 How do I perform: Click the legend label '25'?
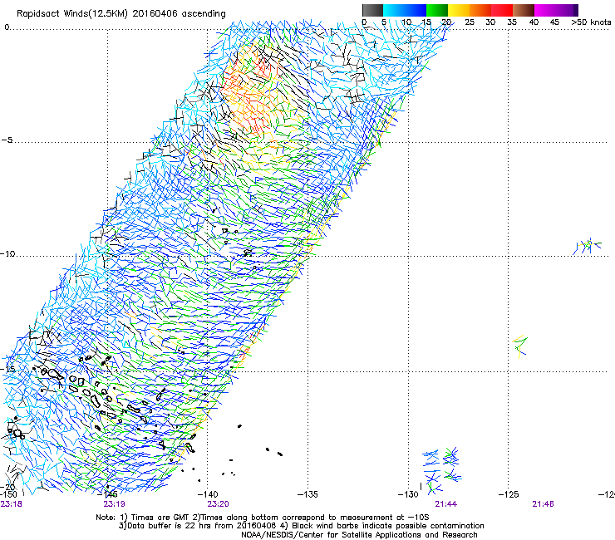[x=470, y=22]
